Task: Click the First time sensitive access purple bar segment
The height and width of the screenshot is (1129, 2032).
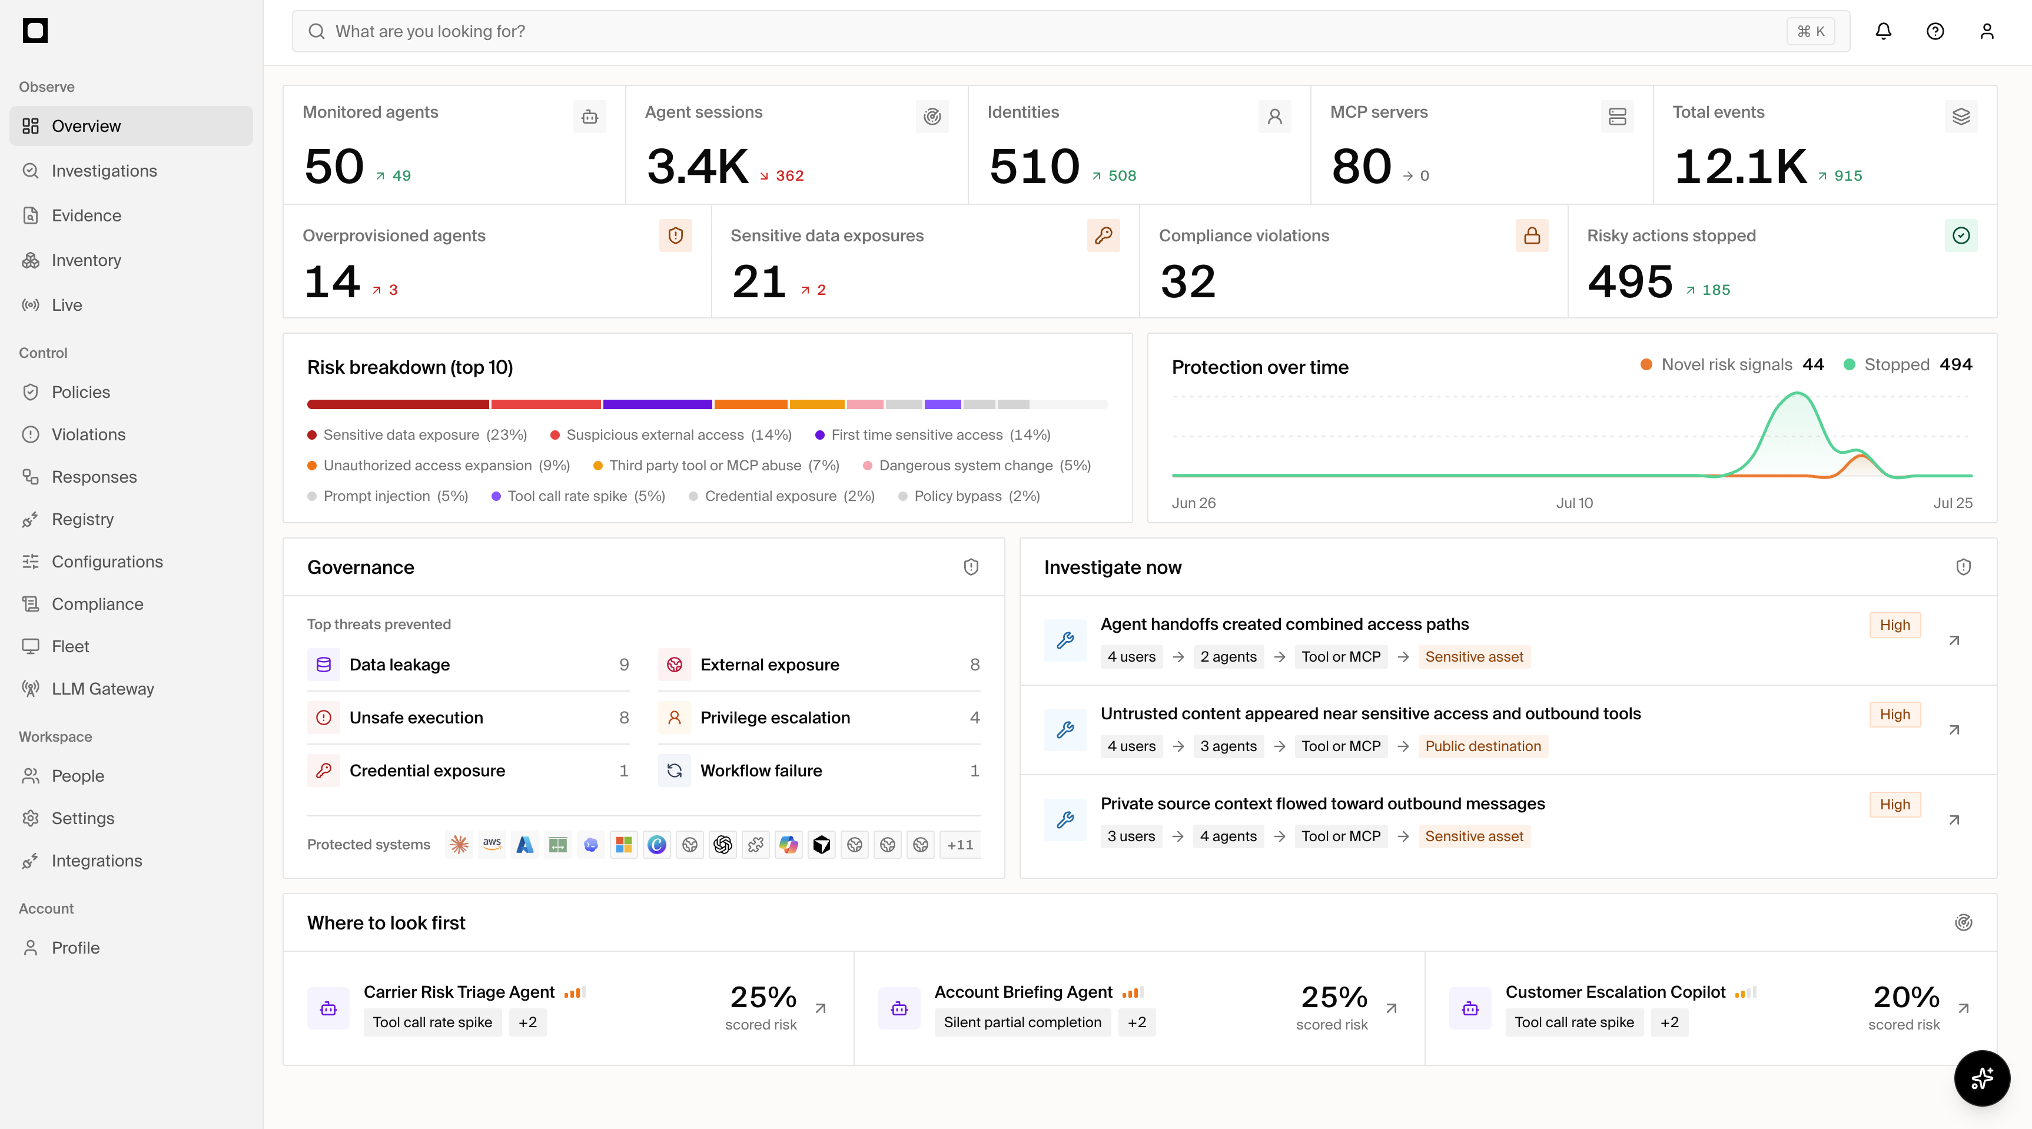Action: tap(657, 405)
